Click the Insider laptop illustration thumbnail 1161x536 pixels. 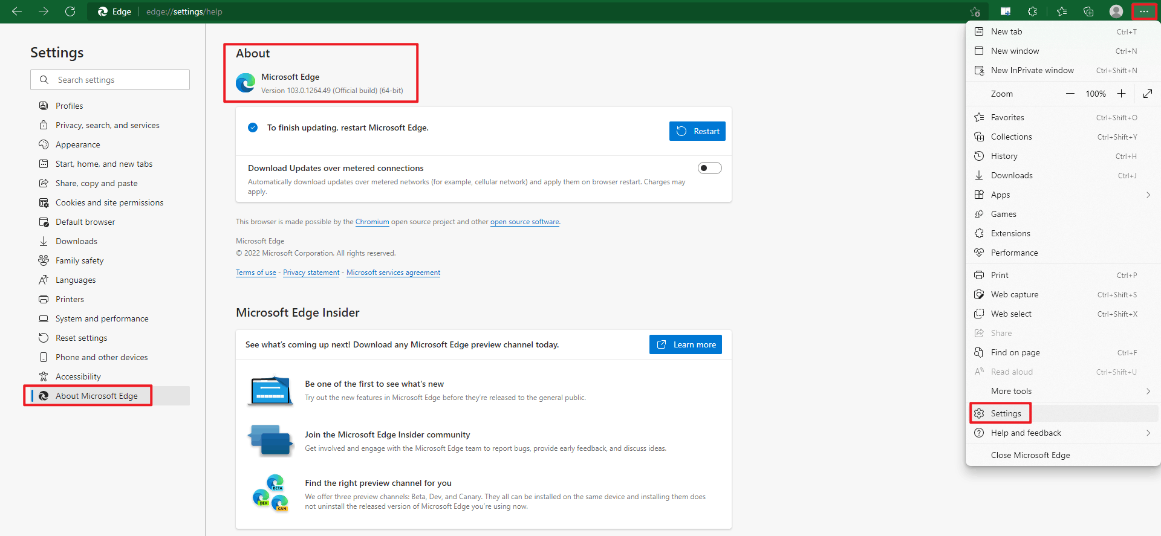click(270, 391)
